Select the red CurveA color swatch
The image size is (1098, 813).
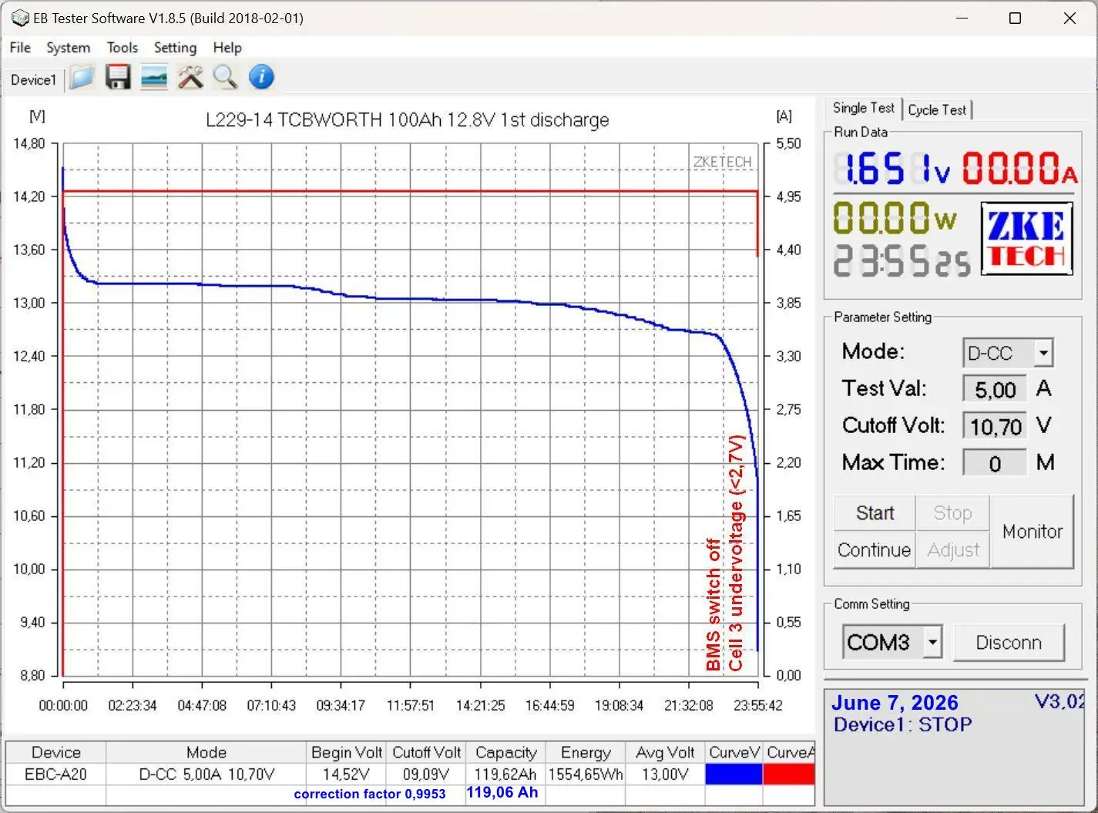(x=788, y=774)
